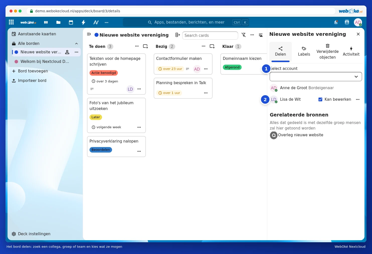The height and width of the screenshot is (254, 372).
Task: Open more apps ellipsis in top bar
Action: coord(107,22)
